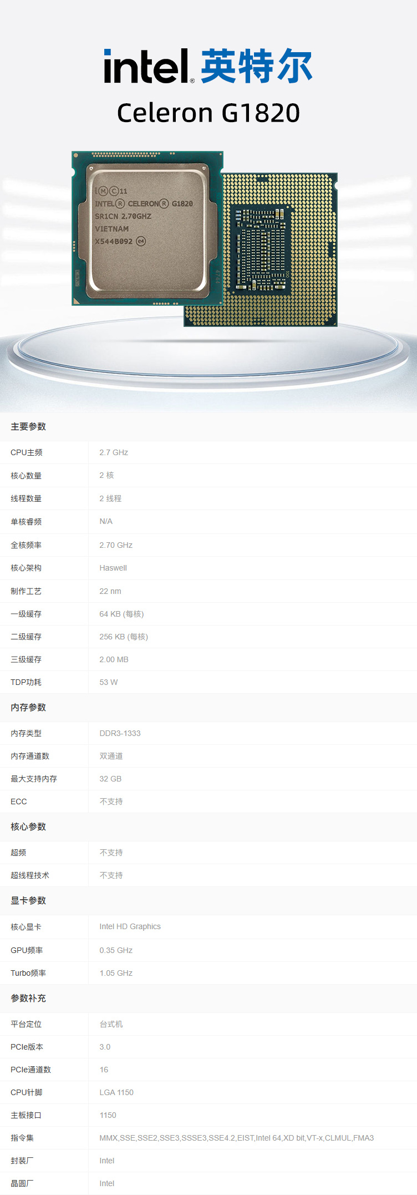
Task: Click the 超线程技术 label
Action: click(x=30, y=875)
